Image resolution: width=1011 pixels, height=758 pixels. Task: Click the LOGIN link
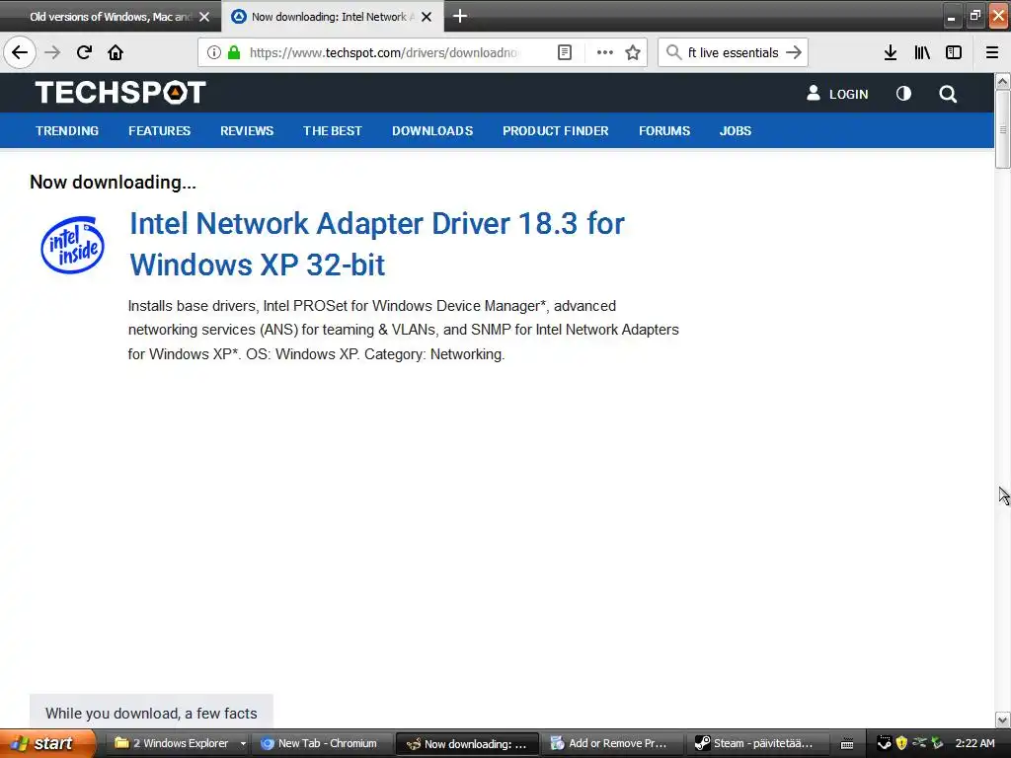tap(837, 94)
